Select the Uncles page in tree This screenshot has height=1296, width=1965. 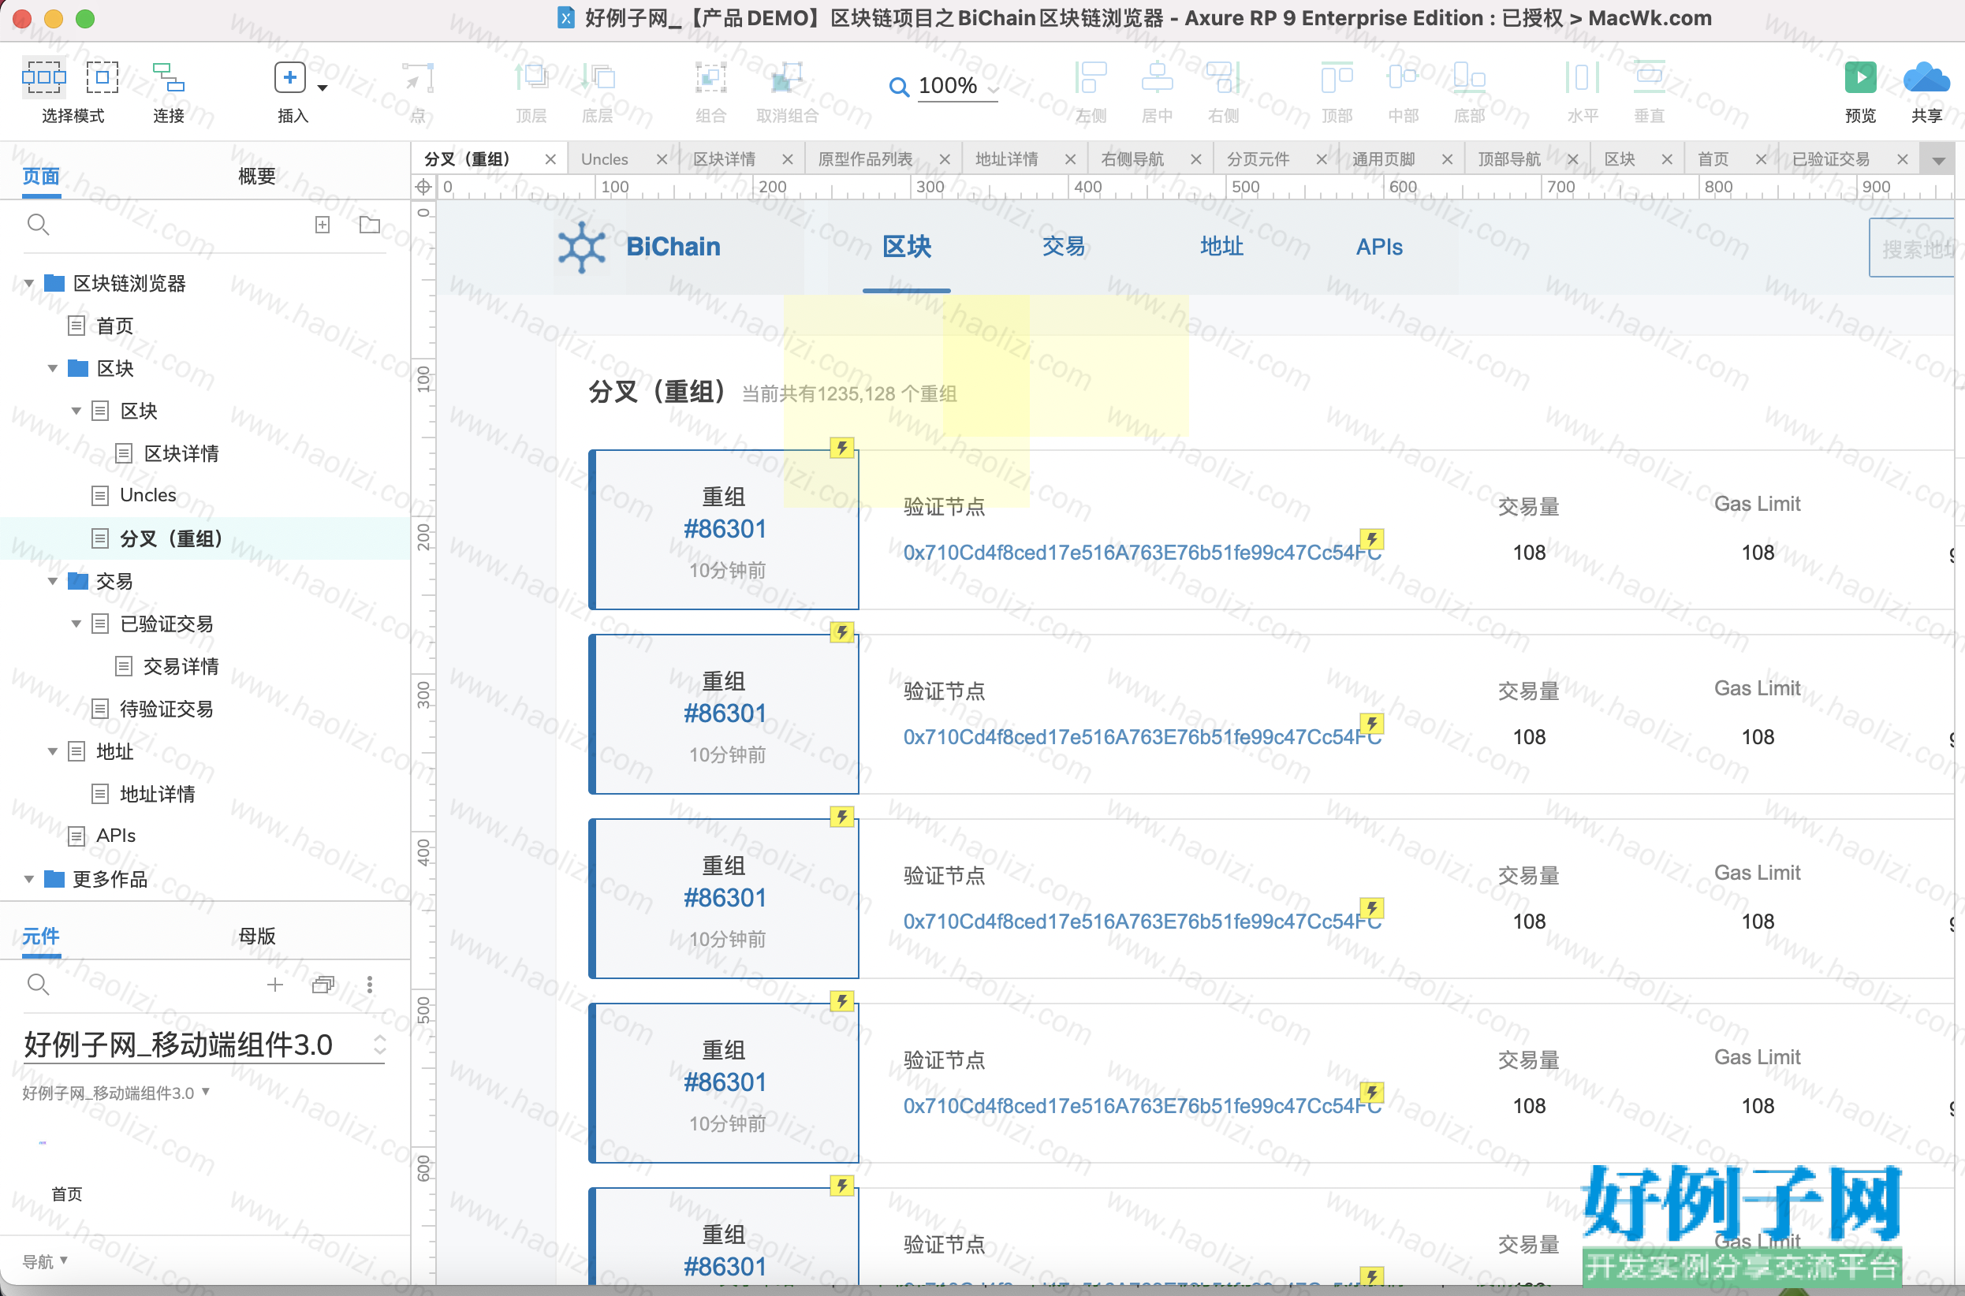pos(148,495)
